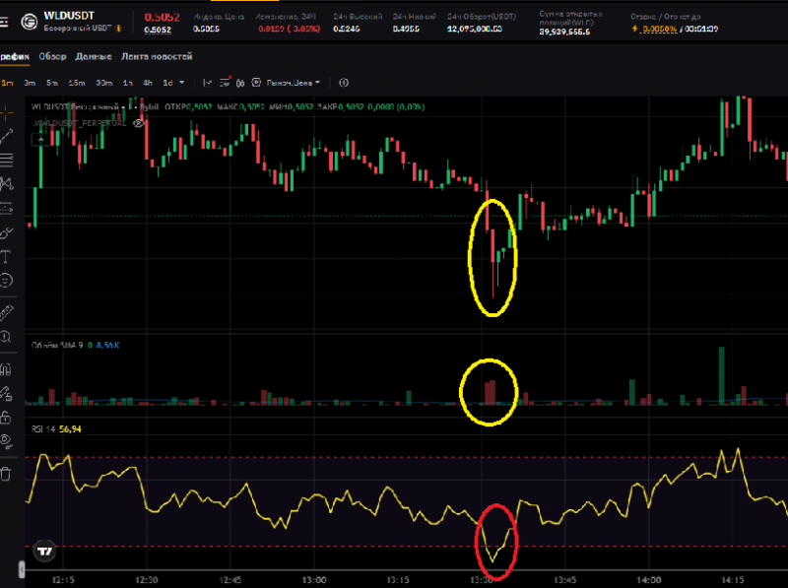
Task: Select the XABCD pattern tool
Action: coord(6,184)
